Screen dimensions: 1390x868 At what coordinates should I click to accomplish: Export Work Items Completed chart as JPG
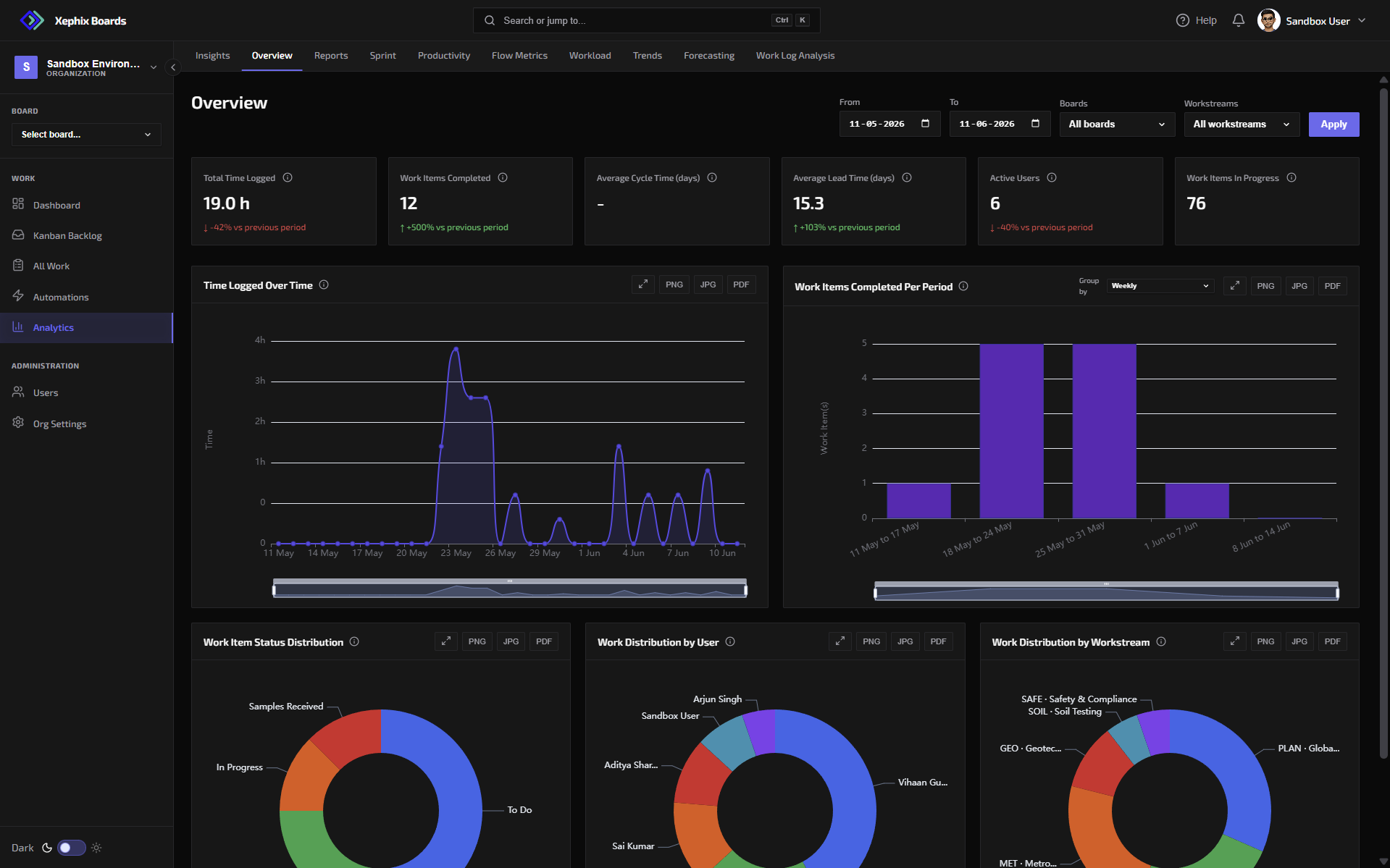point(1299,286)
